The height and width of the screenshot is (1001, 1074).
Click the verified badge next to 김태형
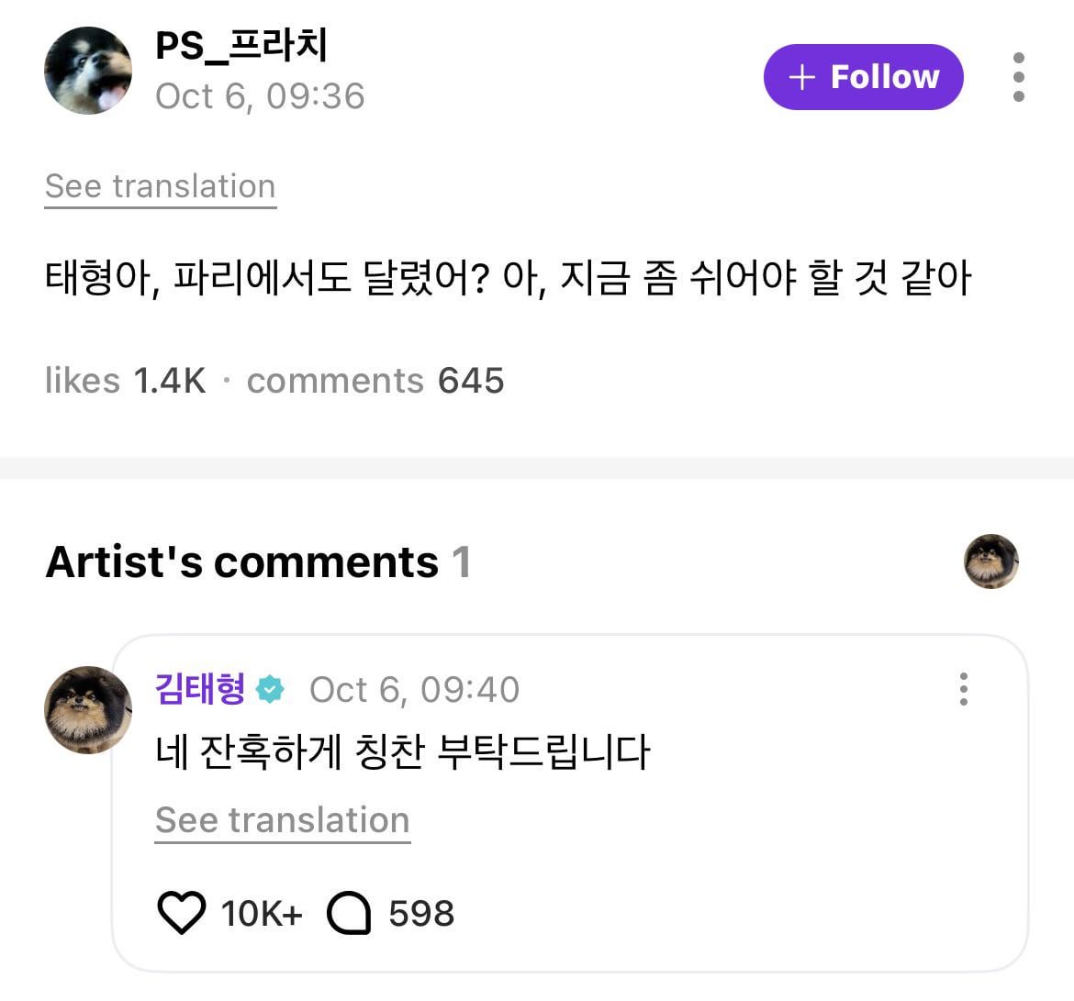[x=270, y=689]
